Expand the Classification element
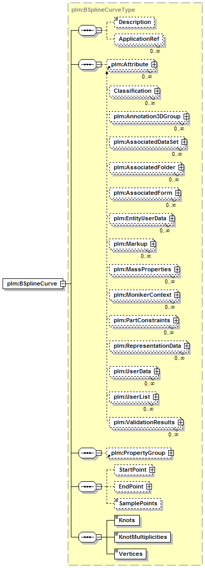The image size is (205, 568). 157,91
